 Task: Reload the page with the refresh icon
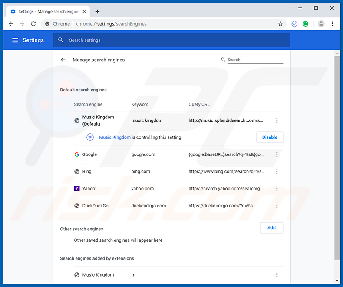point(33,24)
